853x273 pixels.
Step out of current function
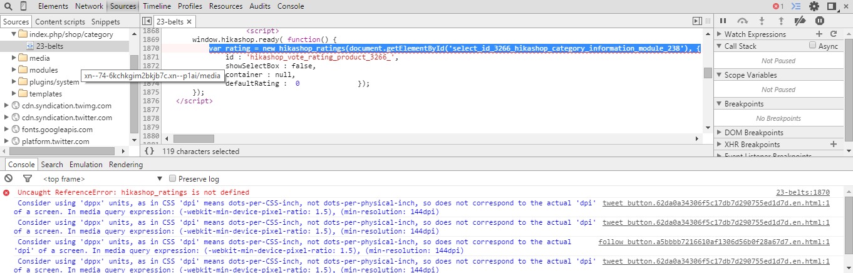(x=780, y=21)
